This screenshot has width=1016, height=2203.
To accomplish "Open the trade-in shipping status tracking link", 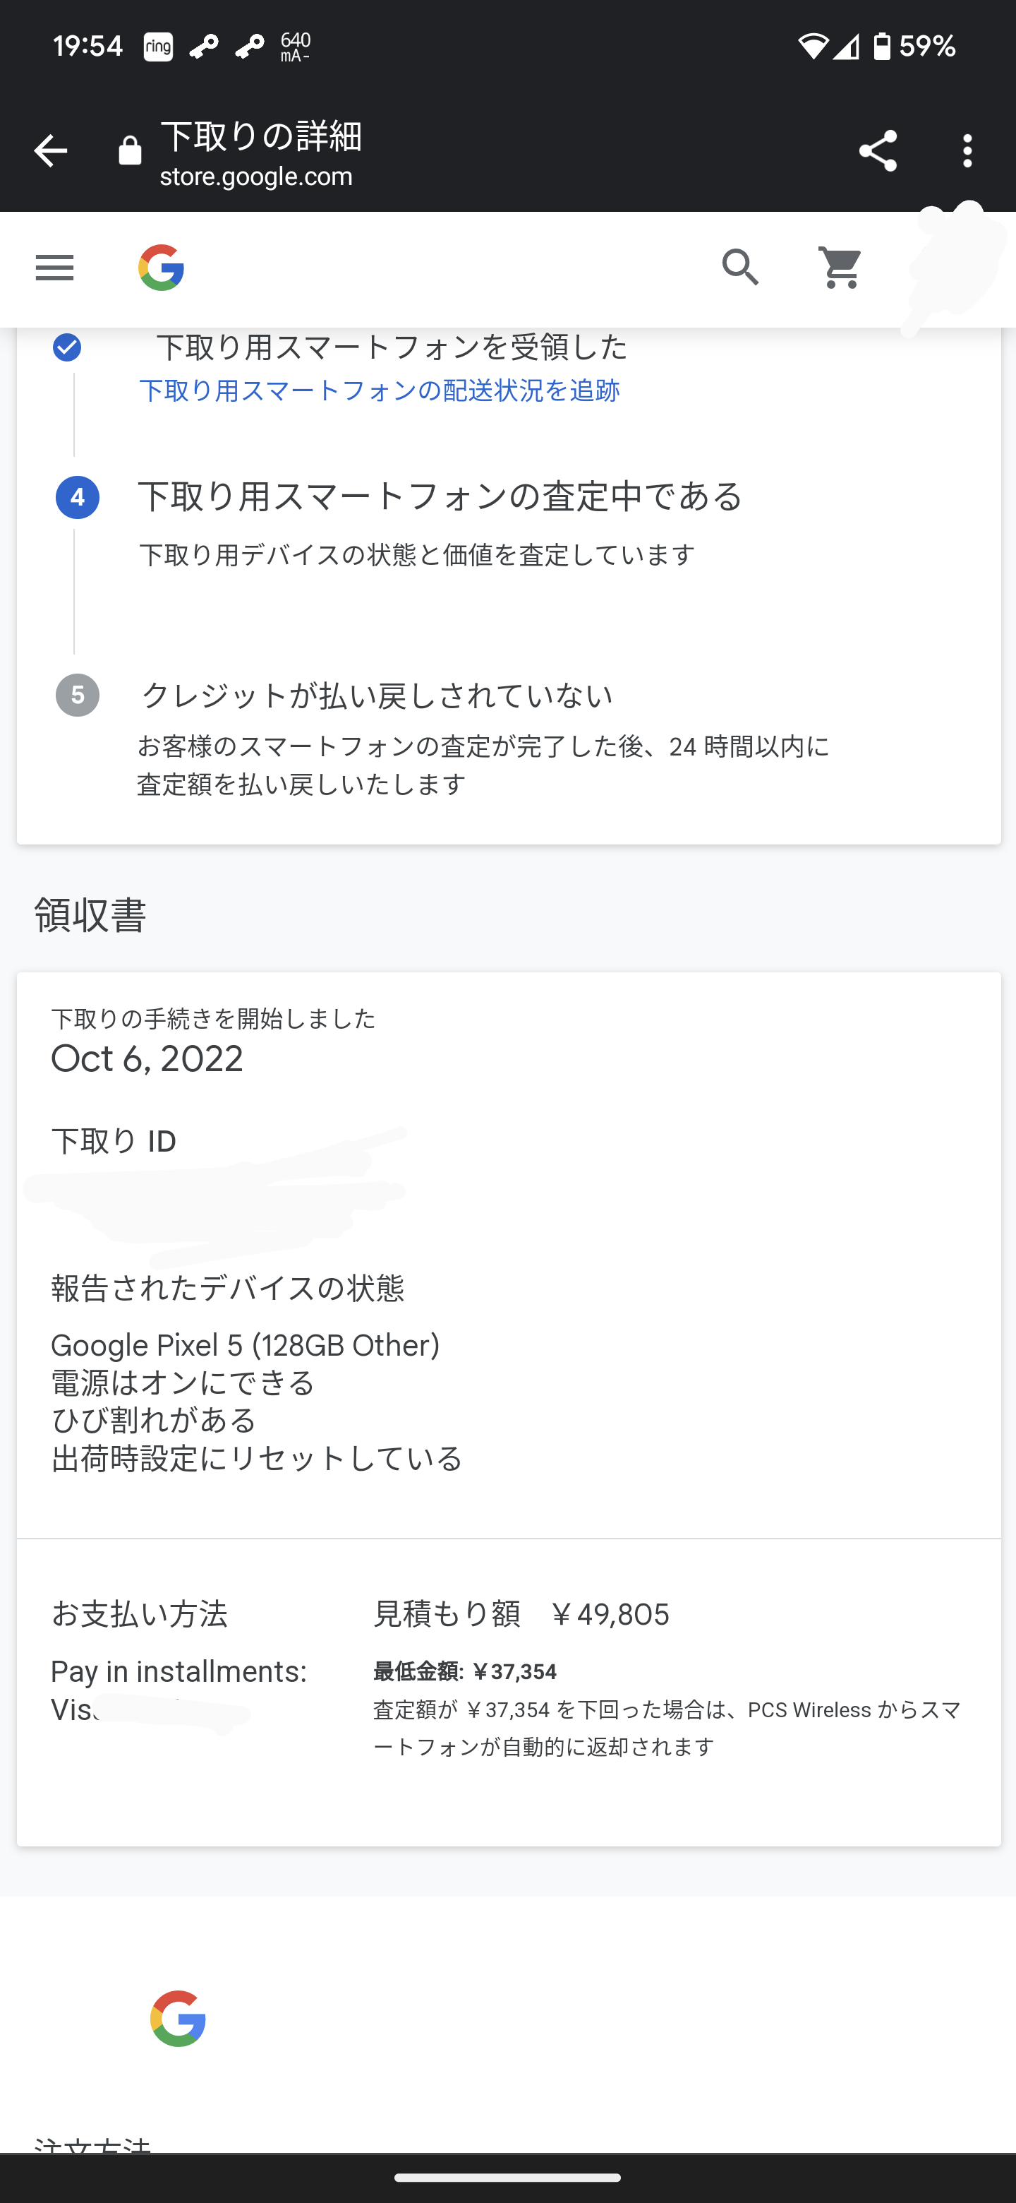I will click(x=380, y=391).
